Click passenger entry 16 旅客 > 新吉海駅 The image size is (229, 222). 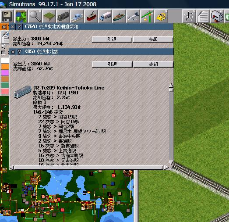pyautogui.click(x=59, y=146)
